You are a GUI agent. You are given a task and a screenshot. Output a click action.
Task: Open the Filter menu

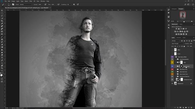coord(31,1)
